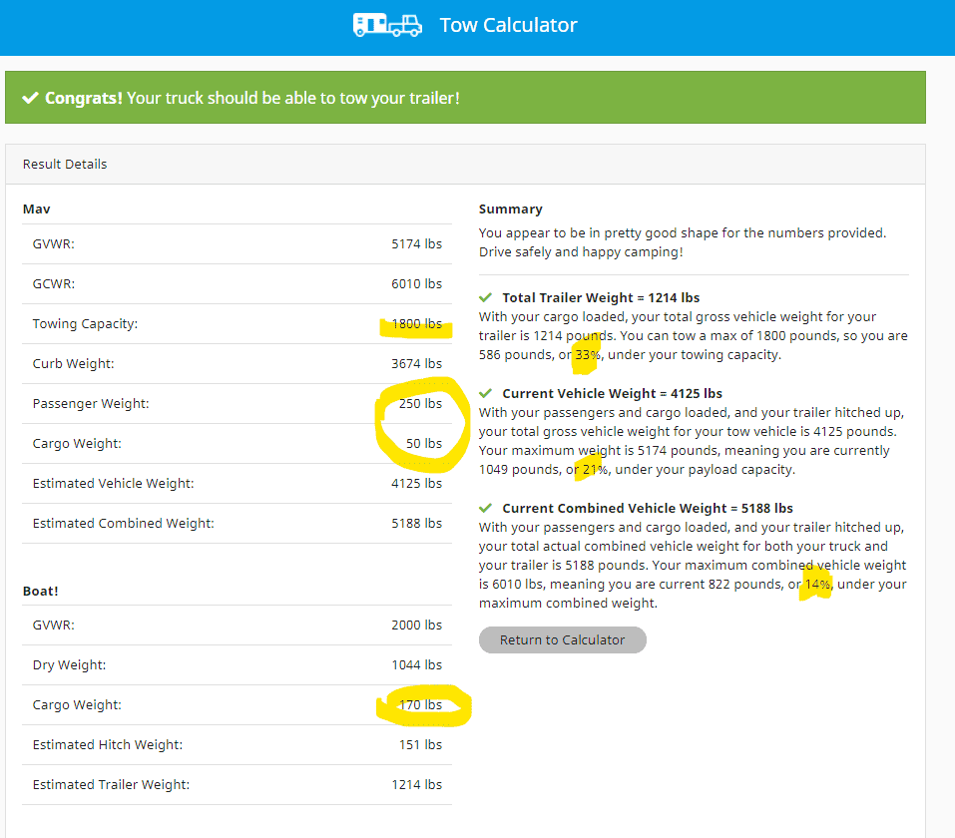This screenshot has width=955, height=838.
Task: Click the 33% towing capacity figure
Action: 588,354
